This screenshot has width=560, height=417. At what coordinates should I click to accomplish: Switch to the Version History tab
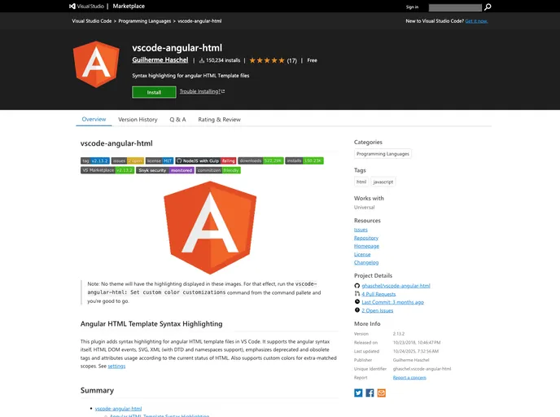(138, 120)
